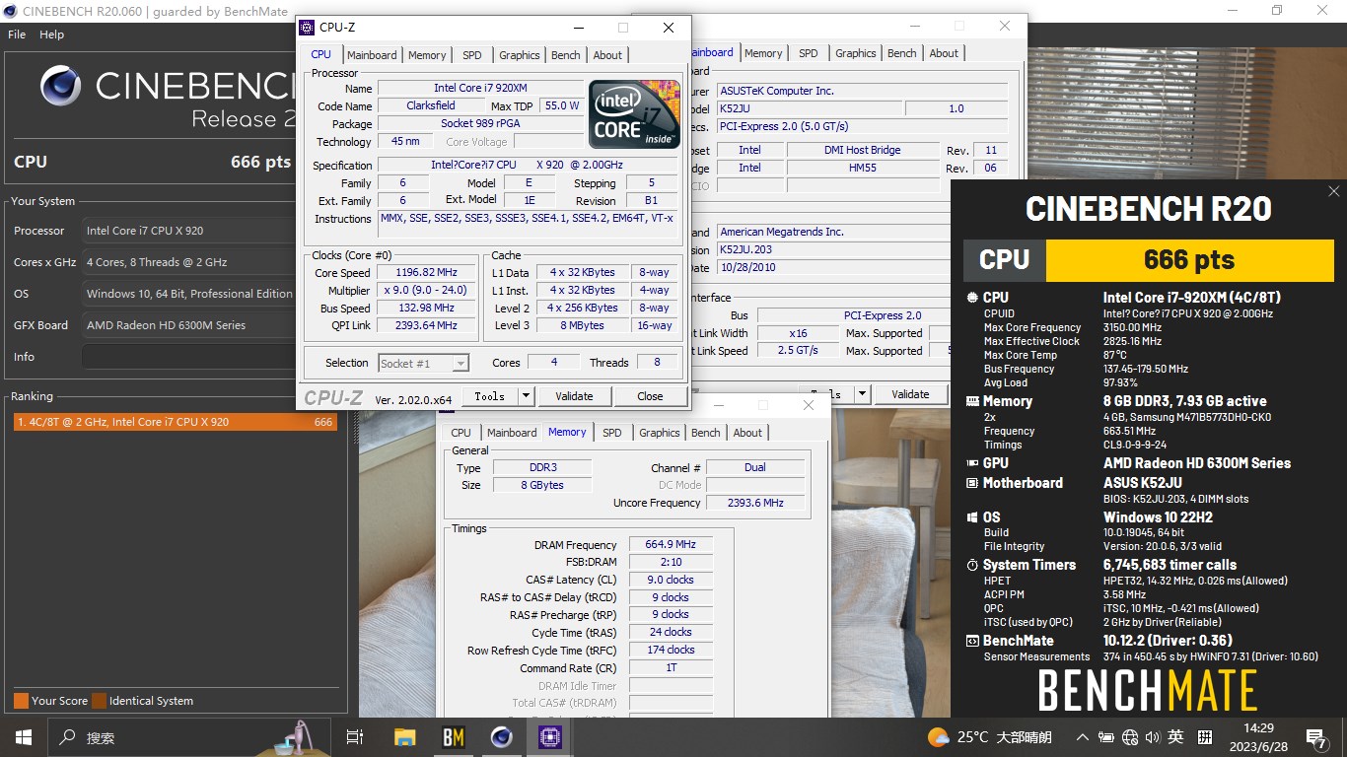
Task: Close the BenchMate result overlay
Action: point(1334,191)
